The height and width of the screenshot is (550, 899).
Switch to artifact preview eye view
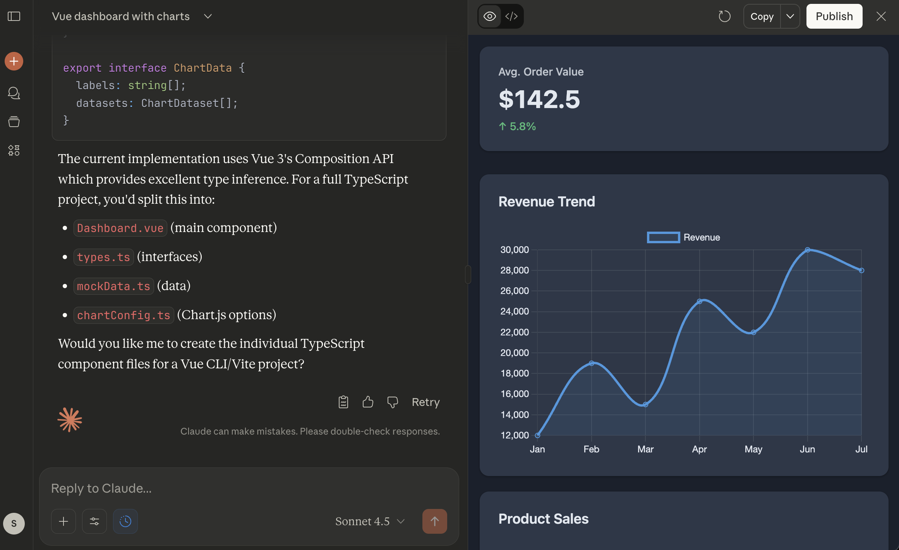(x=489, y=16)
